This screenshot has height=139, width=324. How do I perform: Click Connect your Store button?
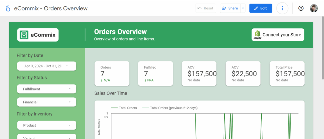[x=278, y=35]
